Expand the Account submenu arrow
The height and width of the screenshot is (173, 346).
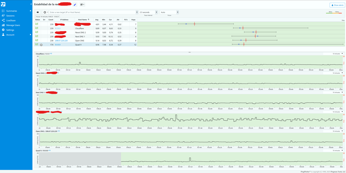[x=31, y=35]
